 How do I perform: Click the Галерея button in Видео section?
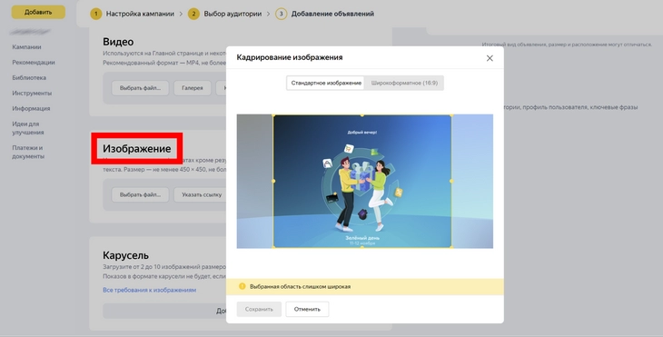click(x=193, y=88)
